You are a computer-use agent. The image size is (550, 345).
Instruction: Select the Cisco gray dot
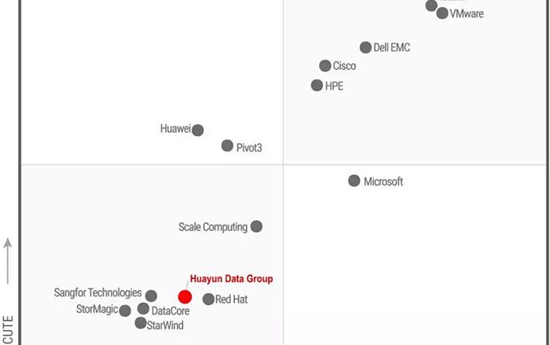(325, 65)
